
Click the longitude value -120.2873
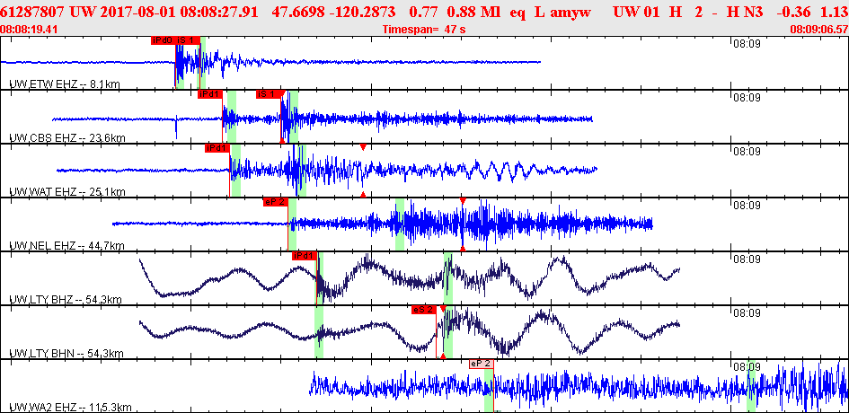(x=364, y=11)
